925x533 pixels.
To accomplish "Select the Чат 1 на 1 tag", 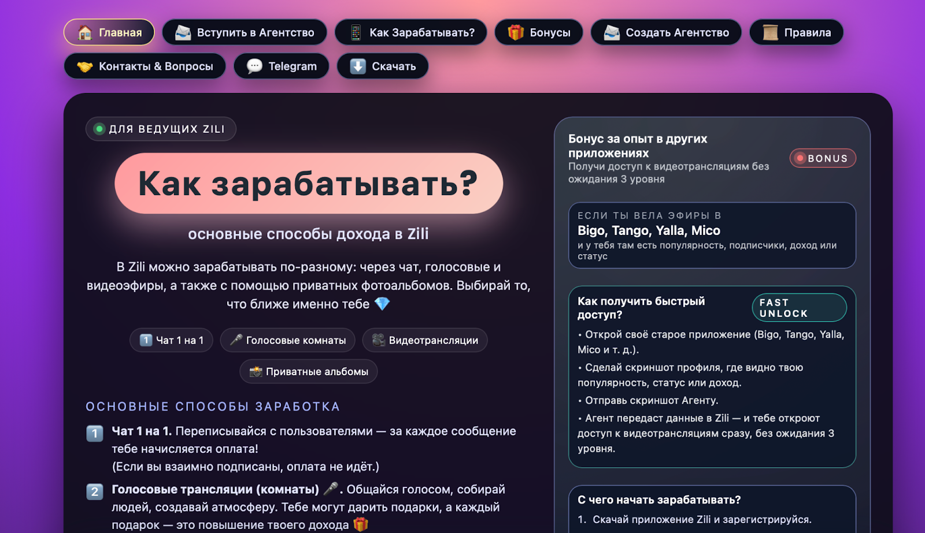I will 171,340.
